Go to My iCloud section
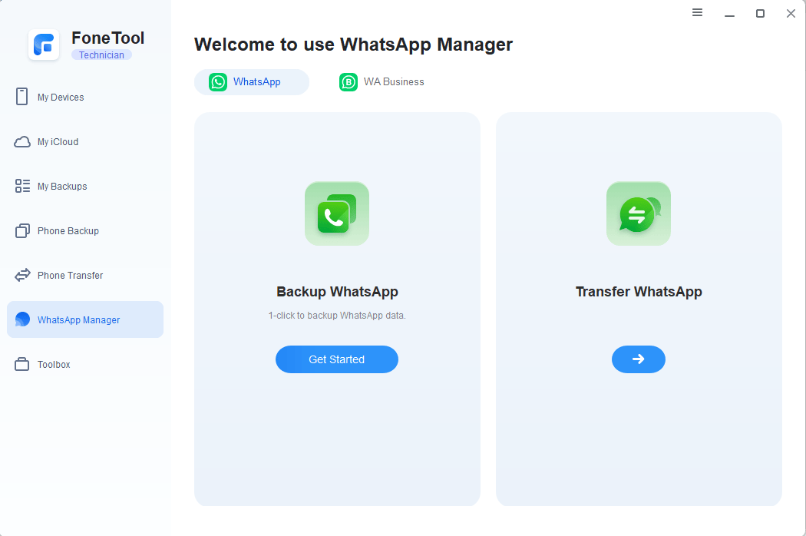This screenshot has height=536, width=806. click(x=85, y=142)
